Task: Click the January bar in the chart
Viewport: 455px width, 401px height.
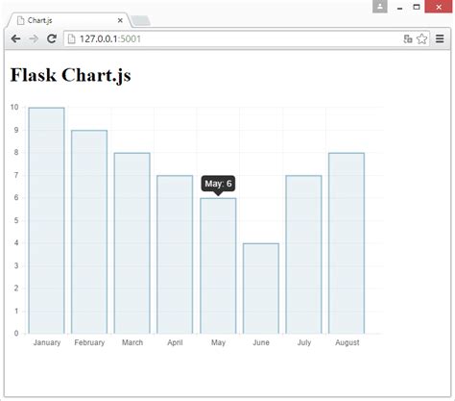Action: [46, 220]
